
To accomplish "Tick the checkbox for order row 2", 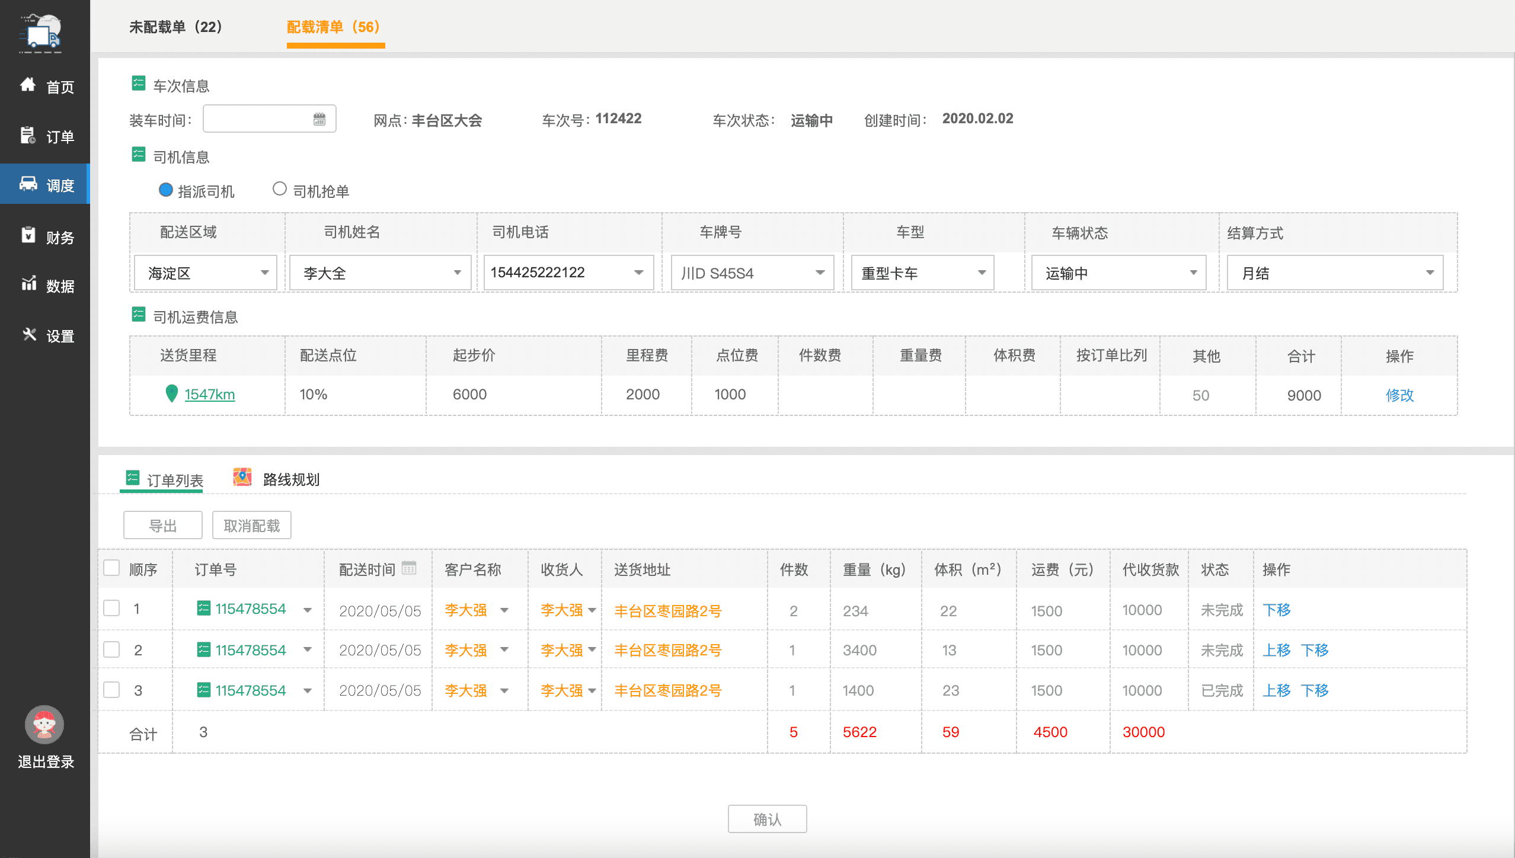I will (112, 649).
